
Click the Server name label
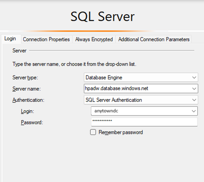coord(27,89)
